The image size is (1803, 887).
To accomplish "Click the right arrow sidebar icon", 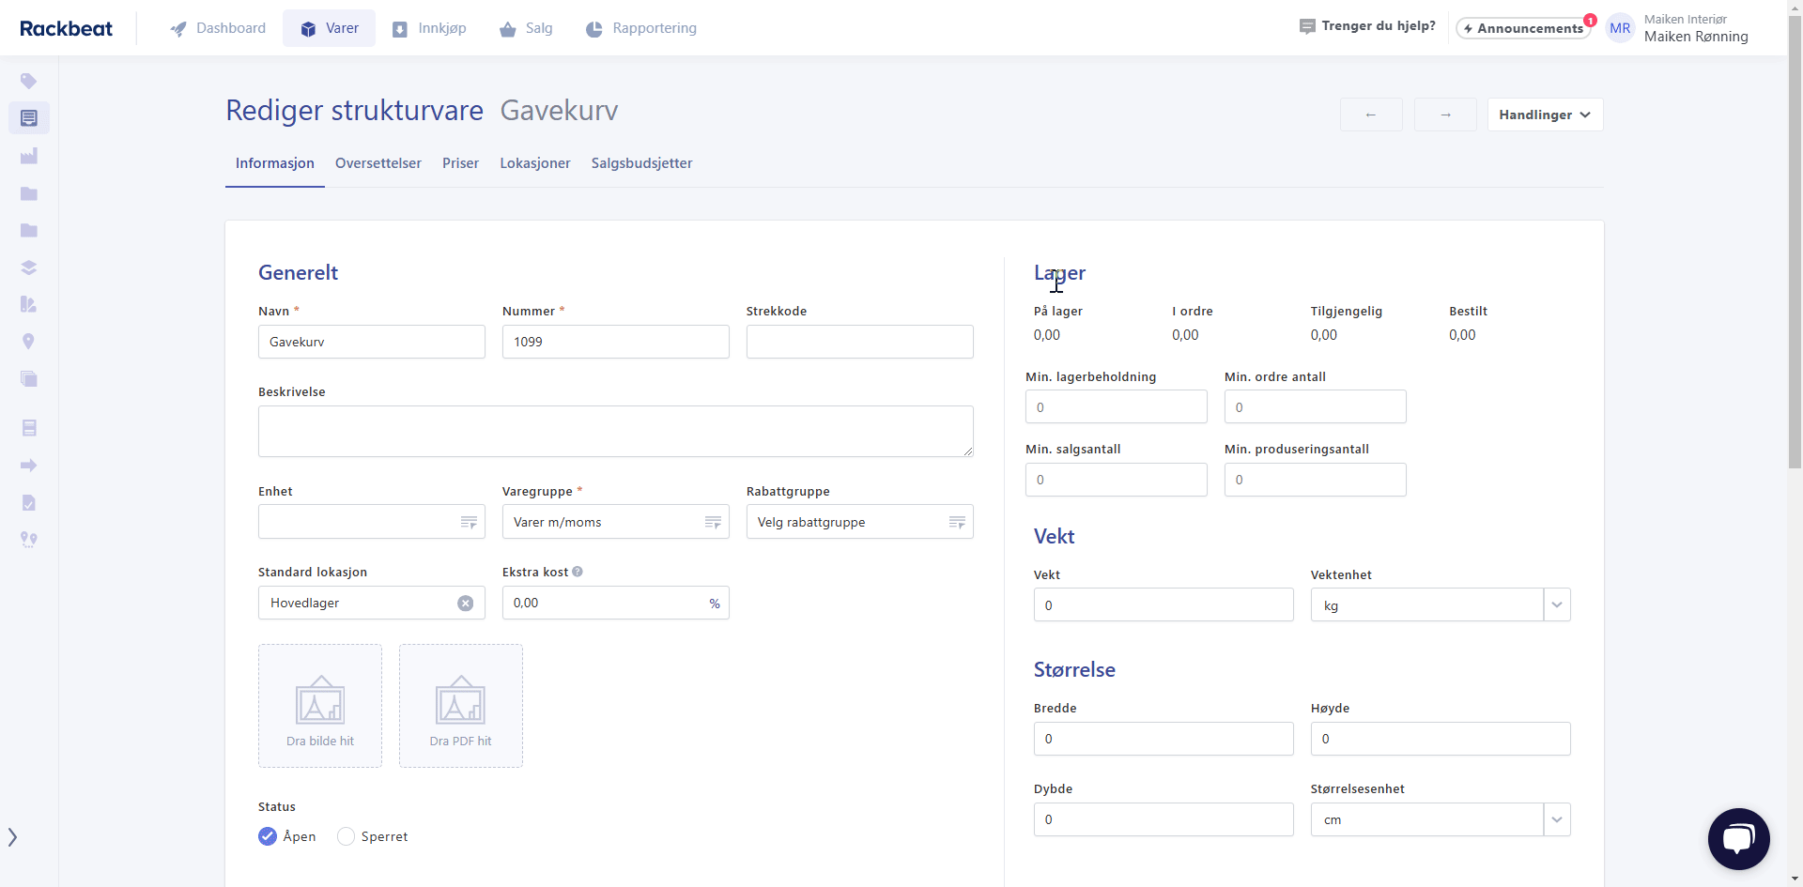I will [28, 466].
